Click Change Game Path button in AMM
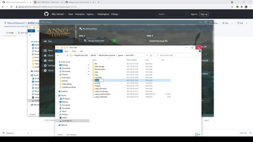 click(94, 41)
